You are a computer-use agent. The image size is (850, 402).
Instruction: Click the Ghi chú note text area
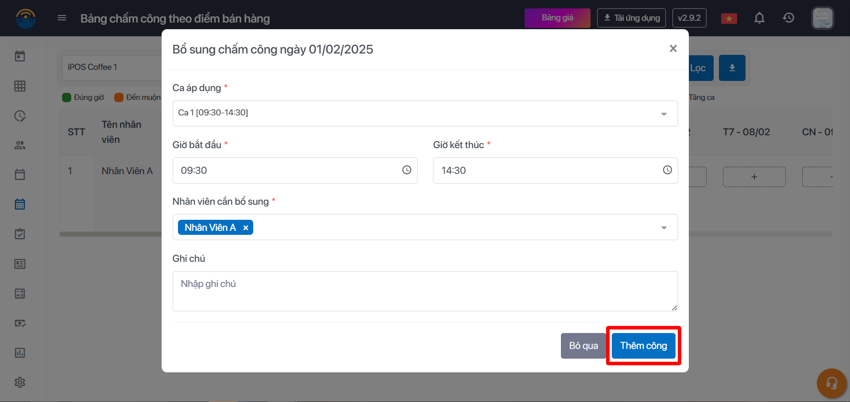tap(425, 291)
